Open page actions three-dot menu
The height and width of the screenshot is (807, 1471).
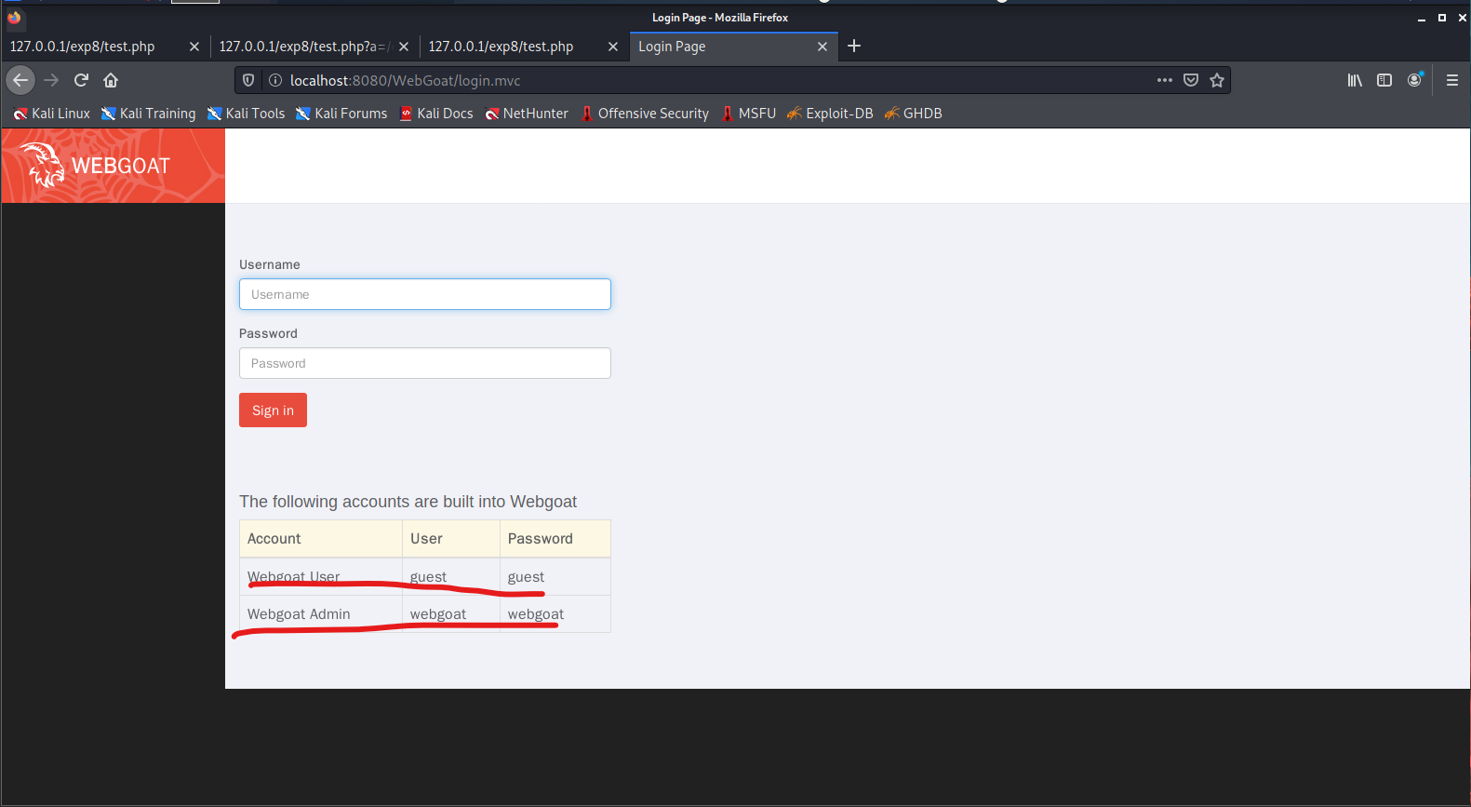[1165, 80]
